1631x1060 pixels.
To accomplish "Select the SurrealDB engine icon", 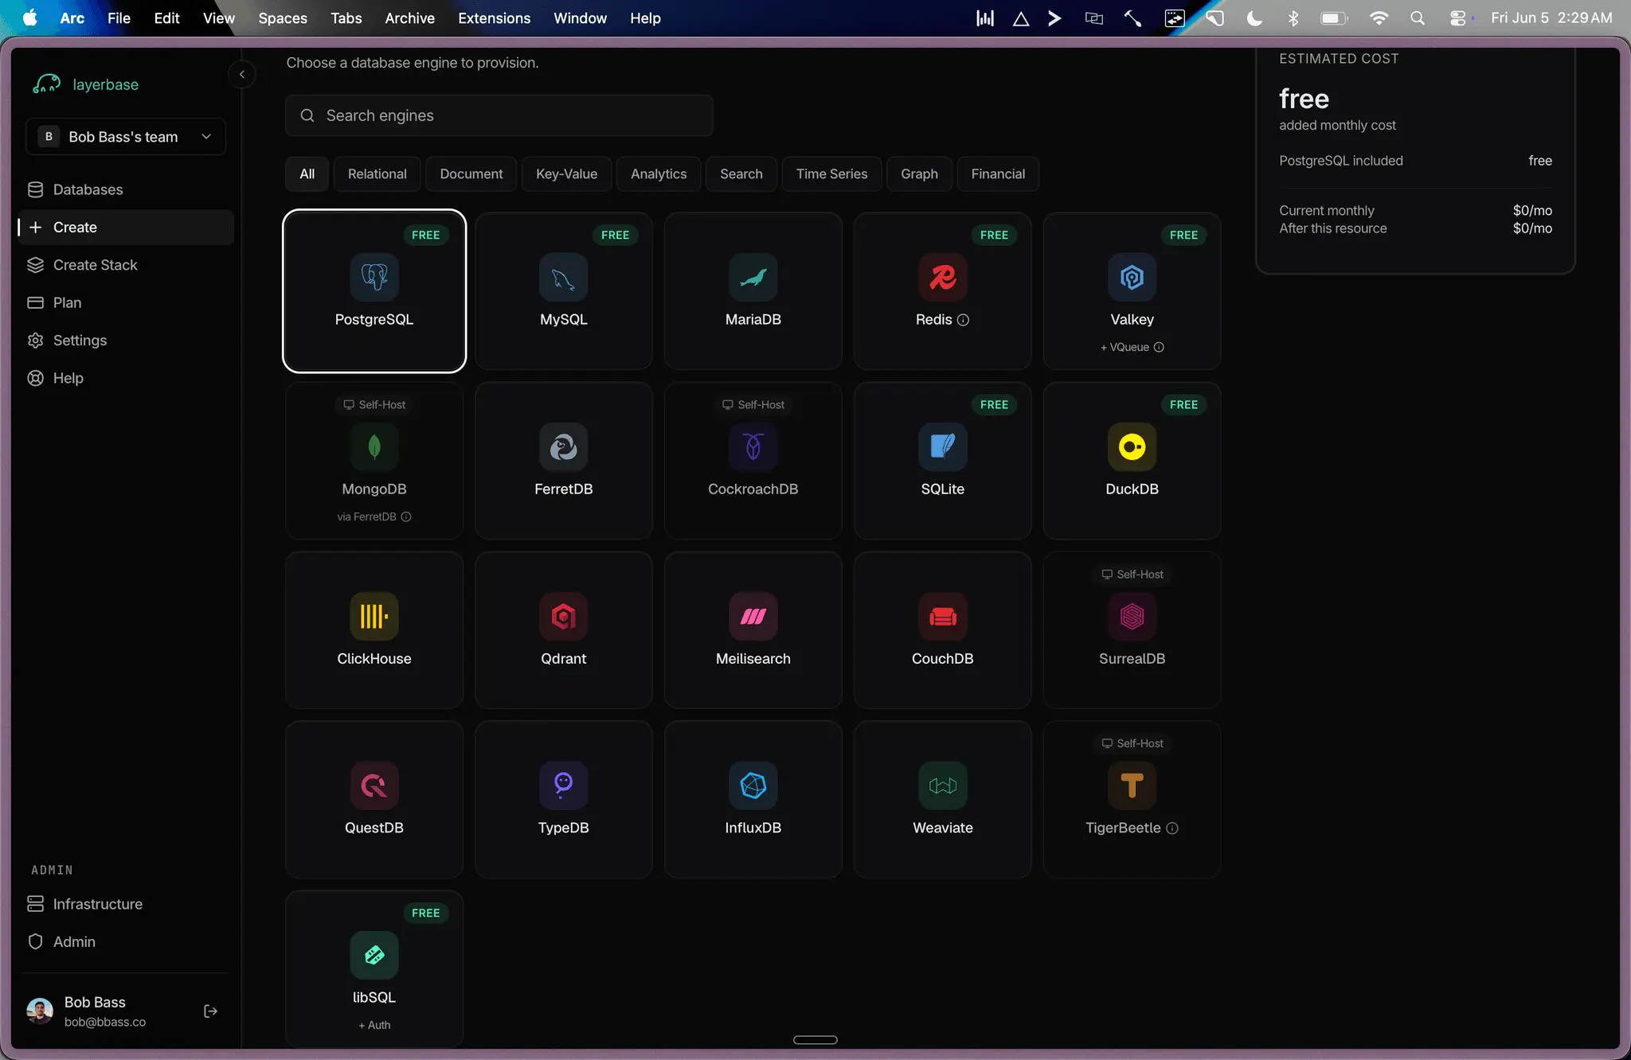I will (x=1132, y=616).
